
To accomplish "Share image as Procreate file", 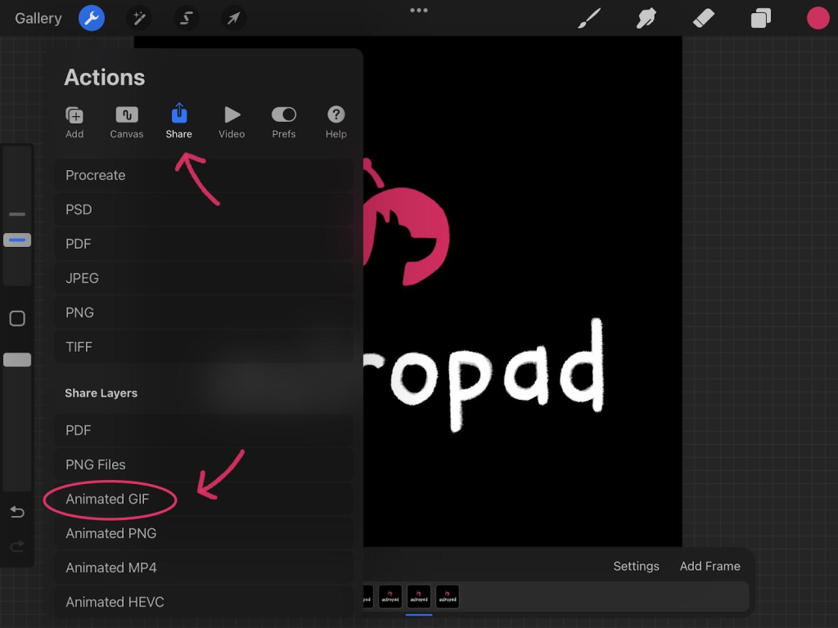I will 203,175.
